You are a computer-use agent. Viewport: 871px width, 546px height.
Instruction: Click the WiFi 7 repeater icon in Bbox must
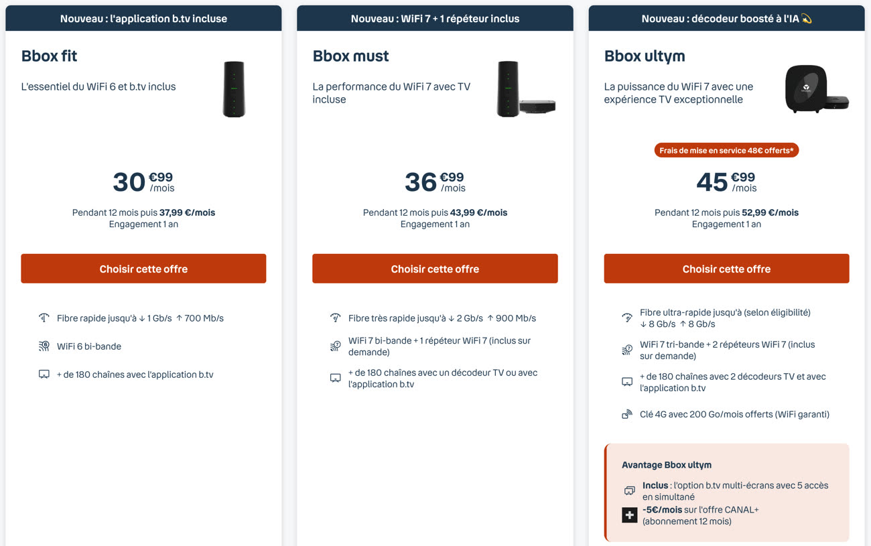coord(336,346)
